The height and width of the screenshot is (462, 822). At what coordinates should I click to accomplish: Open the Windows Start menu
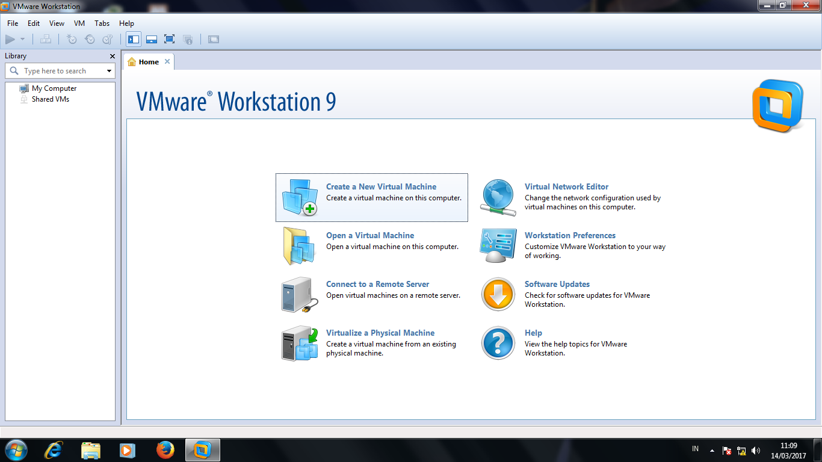click(x=15, y=450)
